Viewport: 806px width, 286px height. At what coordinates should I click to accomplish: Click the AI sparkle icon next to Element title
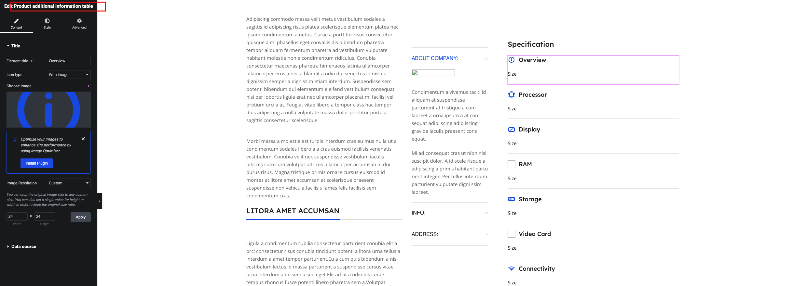32,61
